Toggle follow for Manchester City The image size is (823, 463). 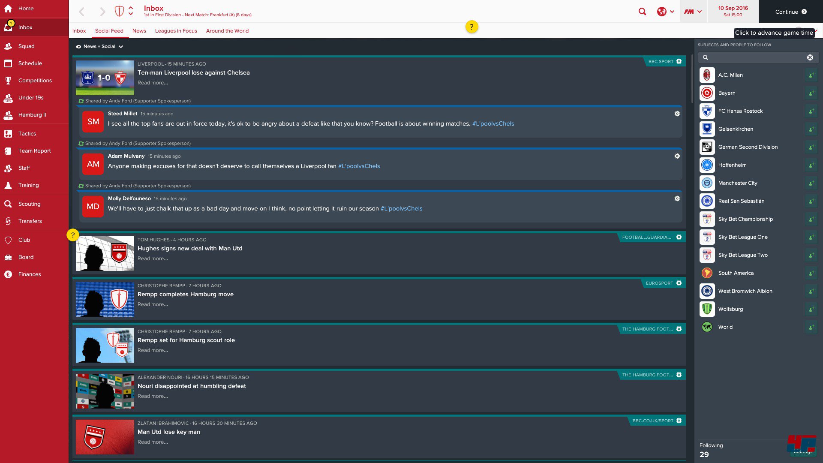811,183
